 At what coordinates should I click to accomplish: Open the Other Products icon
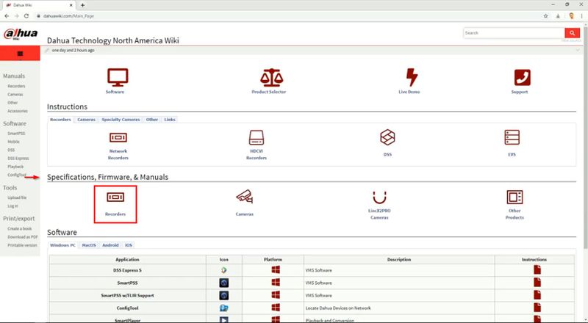point(514,197)
